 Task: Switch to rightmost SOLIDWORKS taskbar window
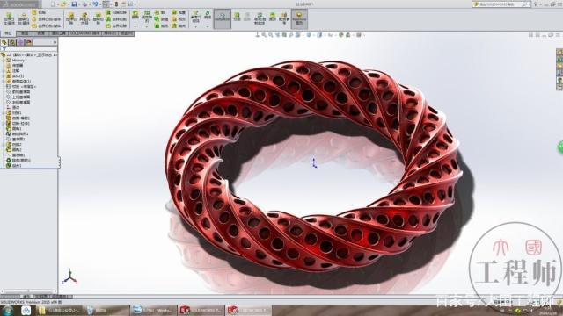pos(248,310)
